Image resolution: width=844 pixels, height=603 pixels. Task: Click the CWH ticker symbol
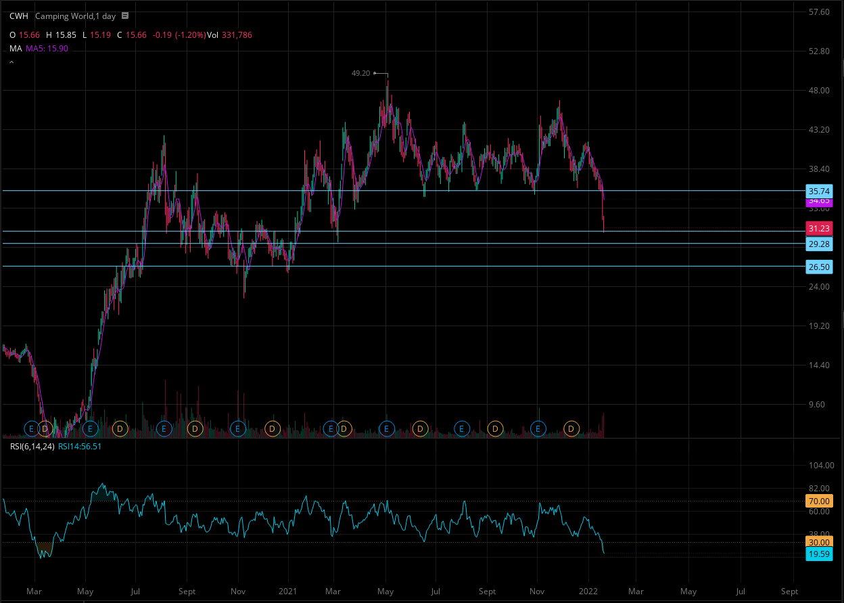click(19, 16)
